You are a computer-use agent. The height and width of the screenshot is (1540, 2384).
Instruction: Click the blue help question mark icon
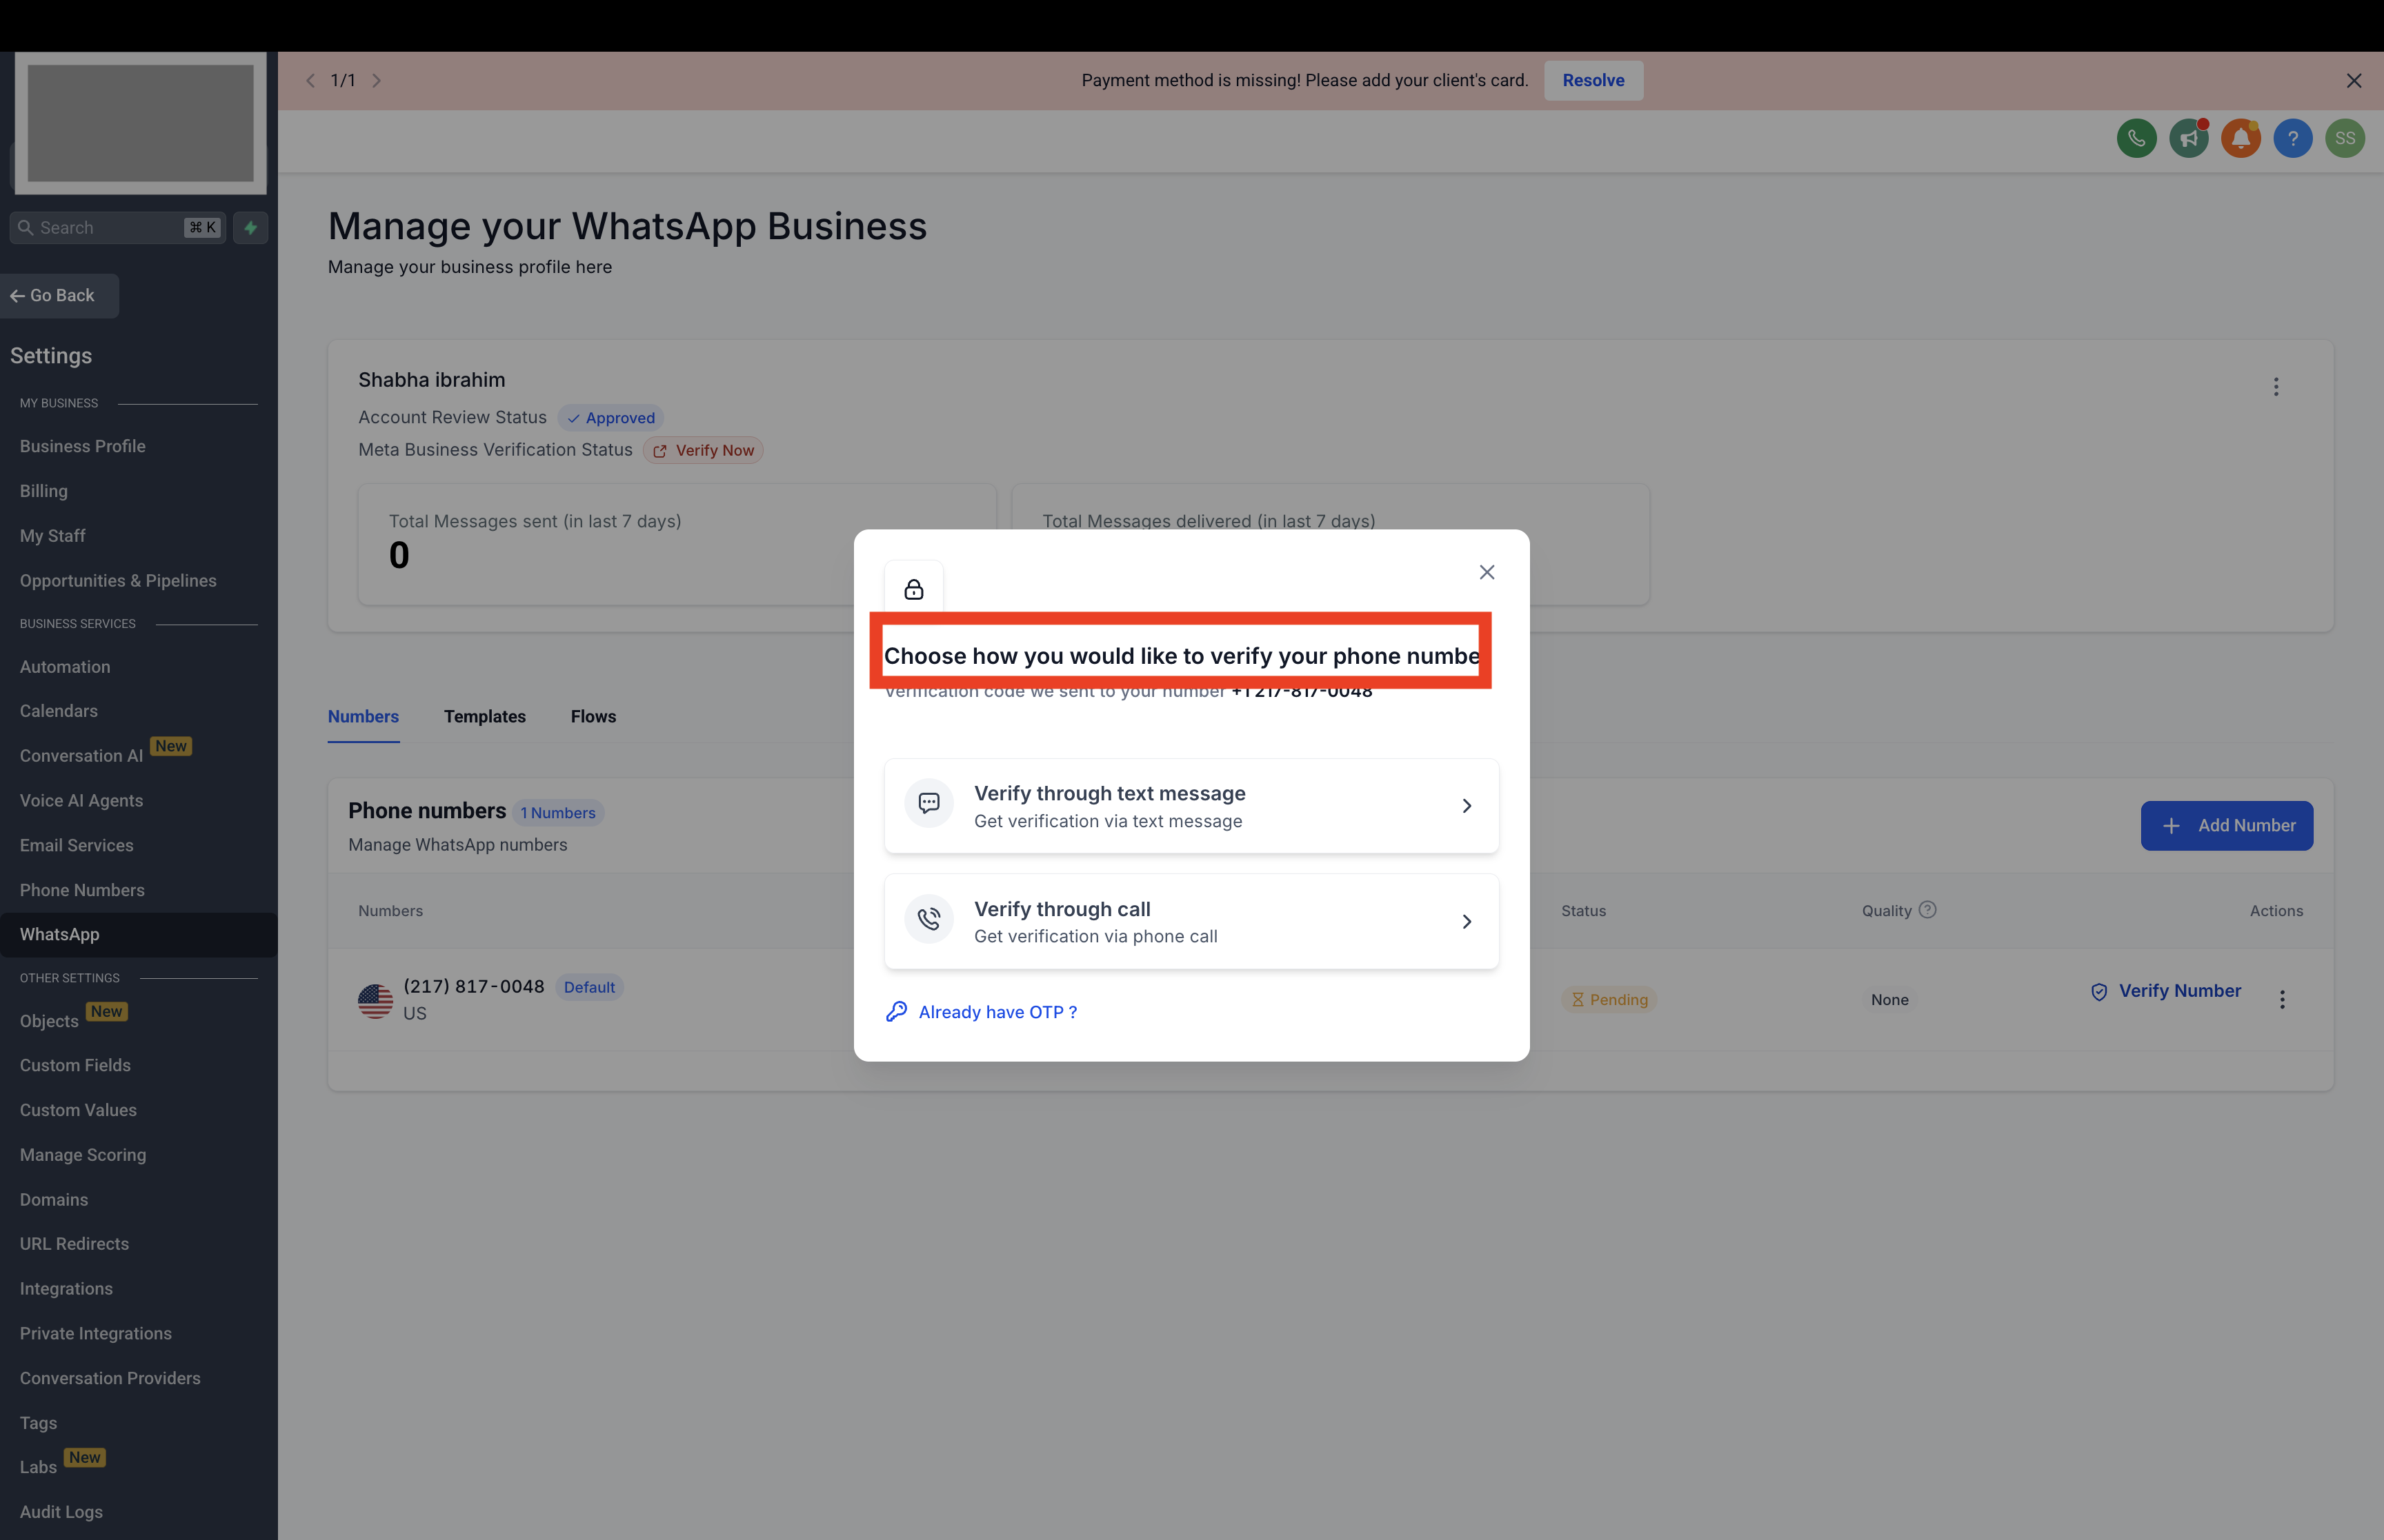coord(2292,138)
